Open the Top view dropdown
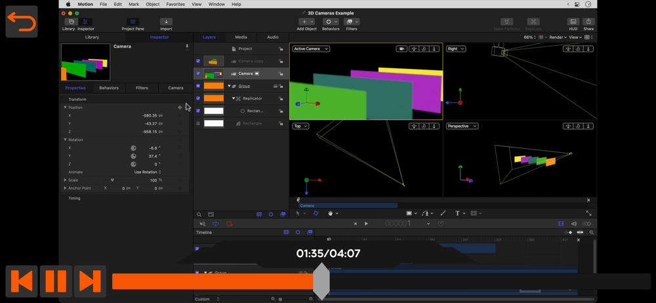656x303 pixels. (x=300, y=126)
